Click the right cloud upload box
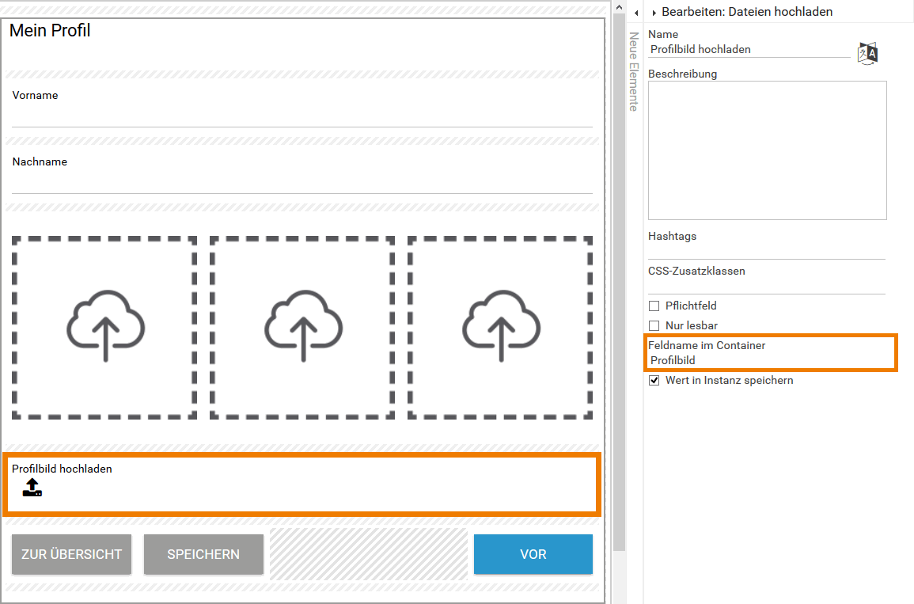 [500, 327]
